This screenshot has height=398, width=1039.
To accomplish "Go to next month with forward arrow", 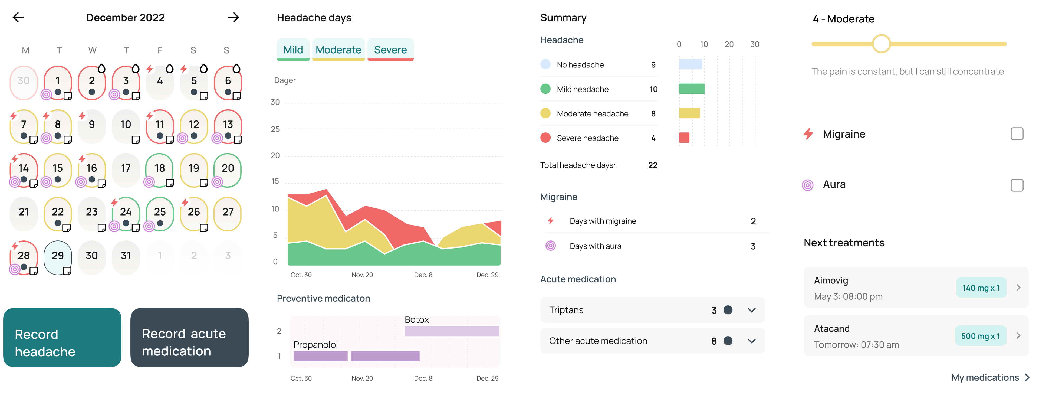I will 233,17.
